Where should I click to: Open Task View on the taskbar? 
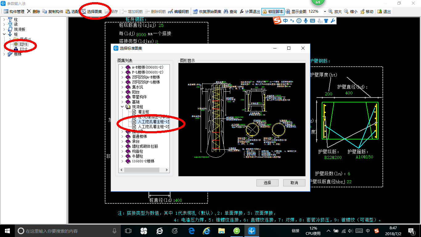pos(128,231)
